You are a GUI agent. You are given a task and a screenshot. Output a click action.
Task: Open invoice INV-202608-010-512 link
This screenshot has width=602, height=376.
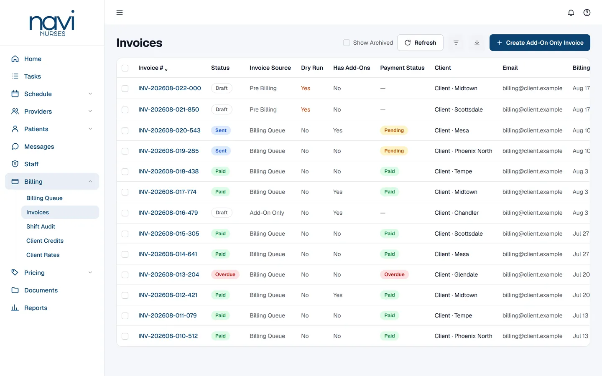click(x=168, y=336)
